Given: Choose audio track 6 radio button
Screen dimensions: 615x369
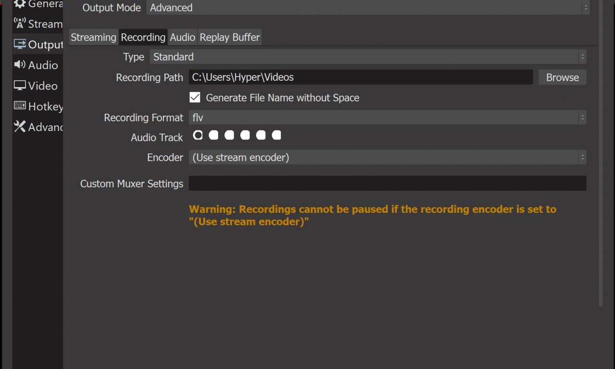Looking at the screenshot, I should point(276,135).
